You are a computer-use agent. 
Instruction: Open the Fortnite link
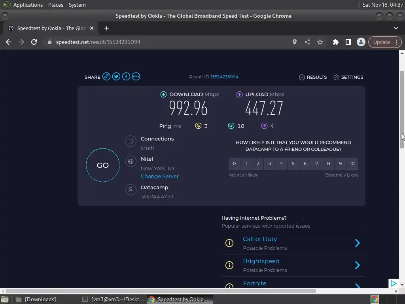[255, 283]
